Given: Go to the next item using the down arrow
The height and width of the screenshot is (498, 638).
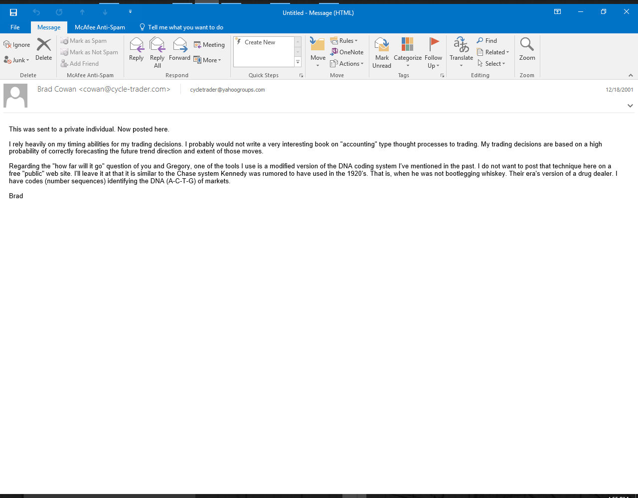Looking at the screenshot, I should click(105, 12).
